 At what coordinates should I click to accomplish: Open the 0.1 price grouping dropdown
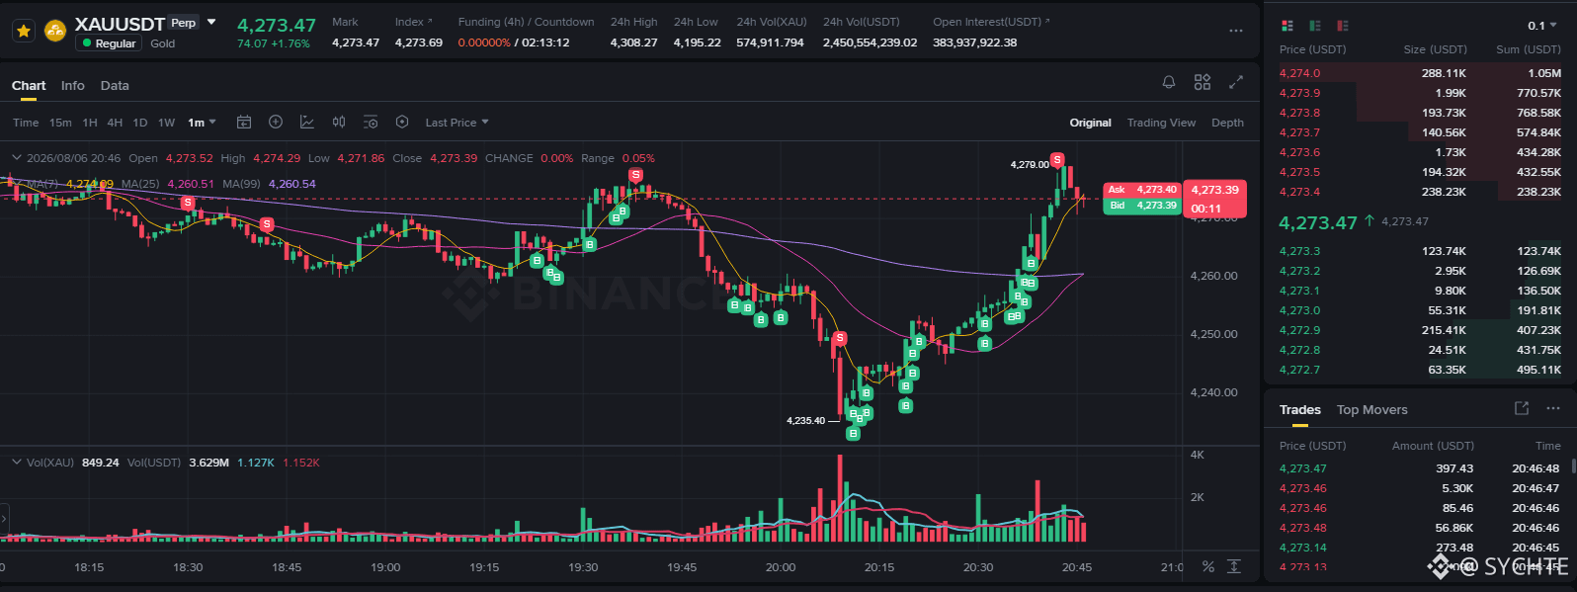pos(1542,26)
